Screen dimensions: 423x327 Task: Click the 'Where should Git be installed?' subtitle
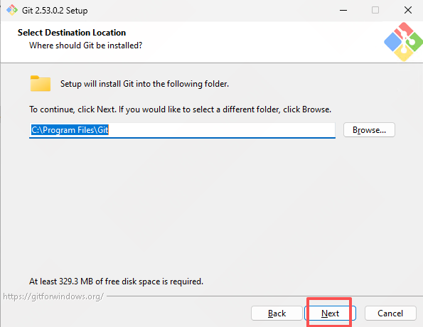pyautogui.click(x=85, y=45)
